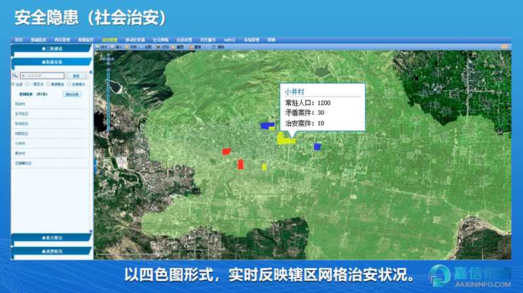Expand the ★重点整治 accordion section

[52, 238]
